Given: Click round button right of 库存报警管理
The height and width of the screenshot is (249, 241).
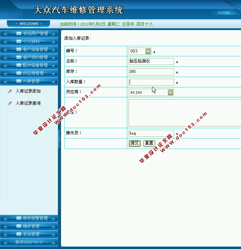Looking at the screenshot, I should 53,219.
